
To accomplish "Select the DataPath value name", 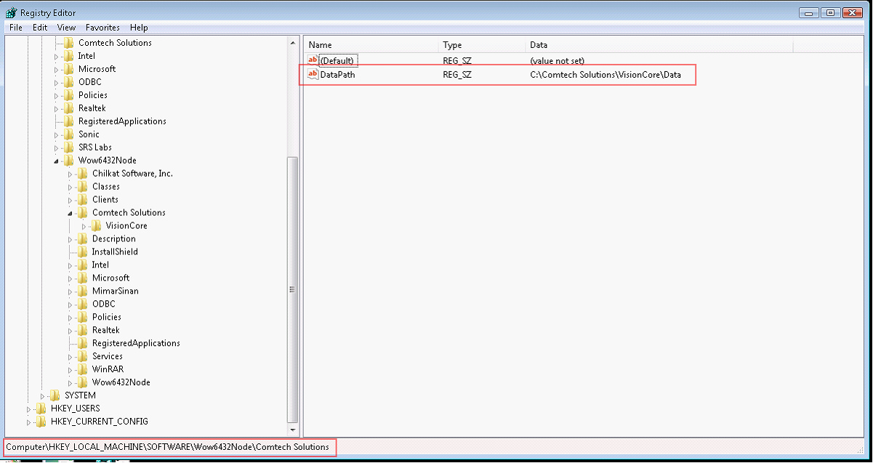I will click(338, 74).
